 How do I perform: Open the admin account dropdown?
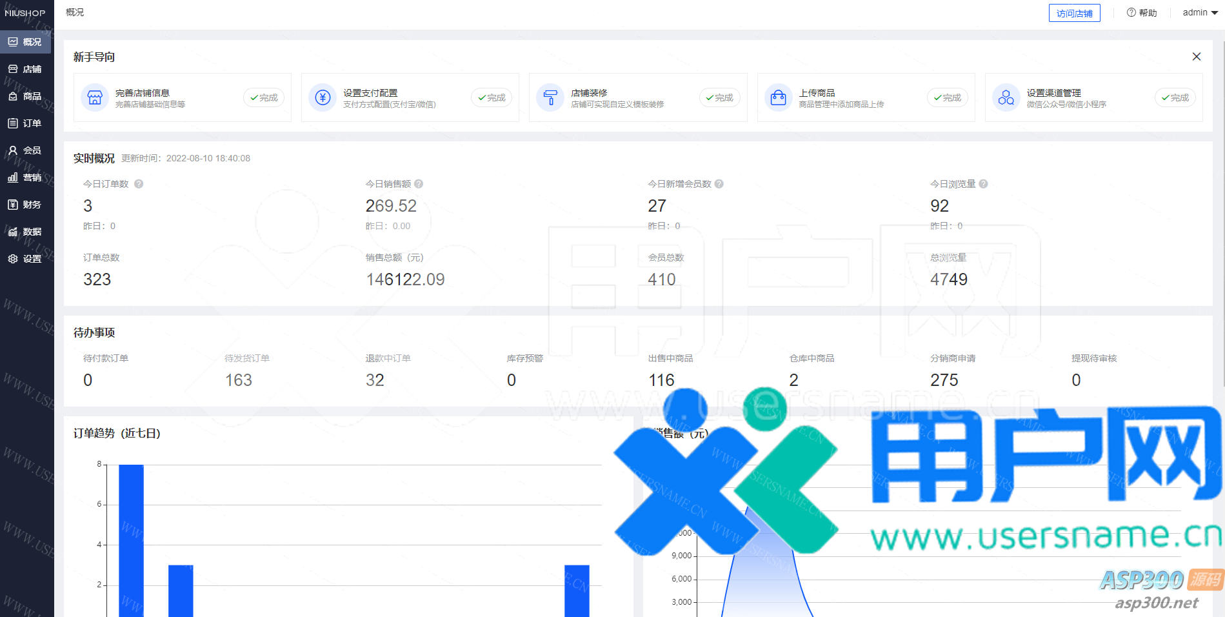click(x=1200, y=12)
